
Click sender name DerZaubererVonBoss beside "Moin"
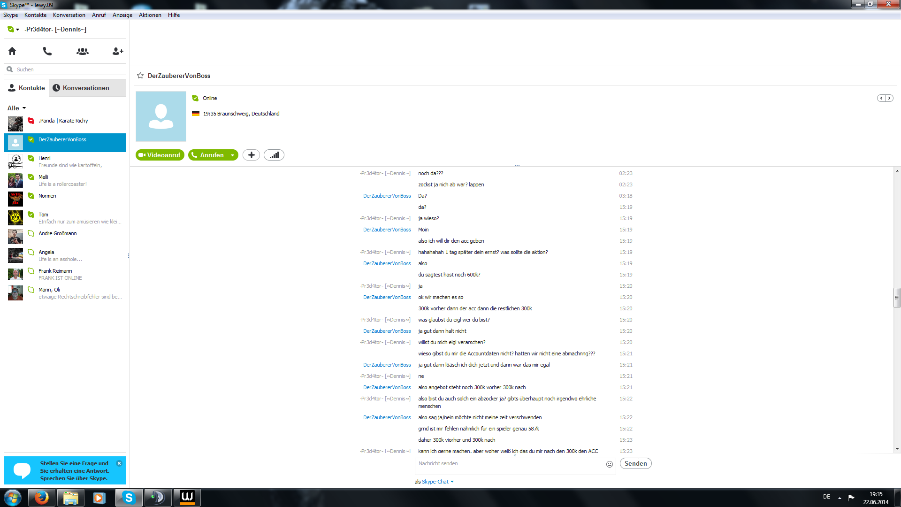pos(387,230)
